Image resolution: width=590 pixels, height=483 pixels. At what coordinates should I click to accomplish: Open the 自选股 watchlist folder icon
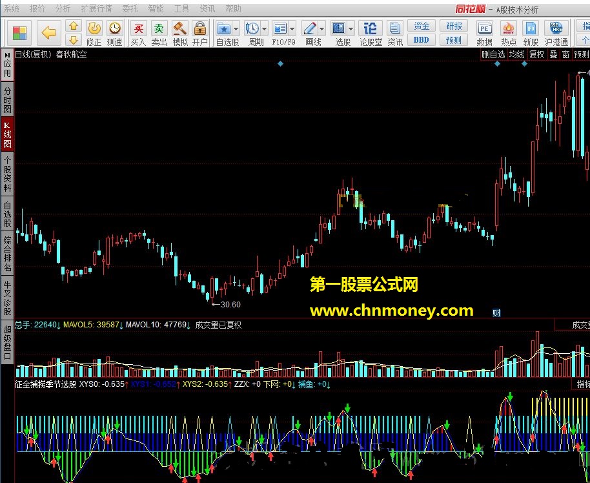point(225,28)
